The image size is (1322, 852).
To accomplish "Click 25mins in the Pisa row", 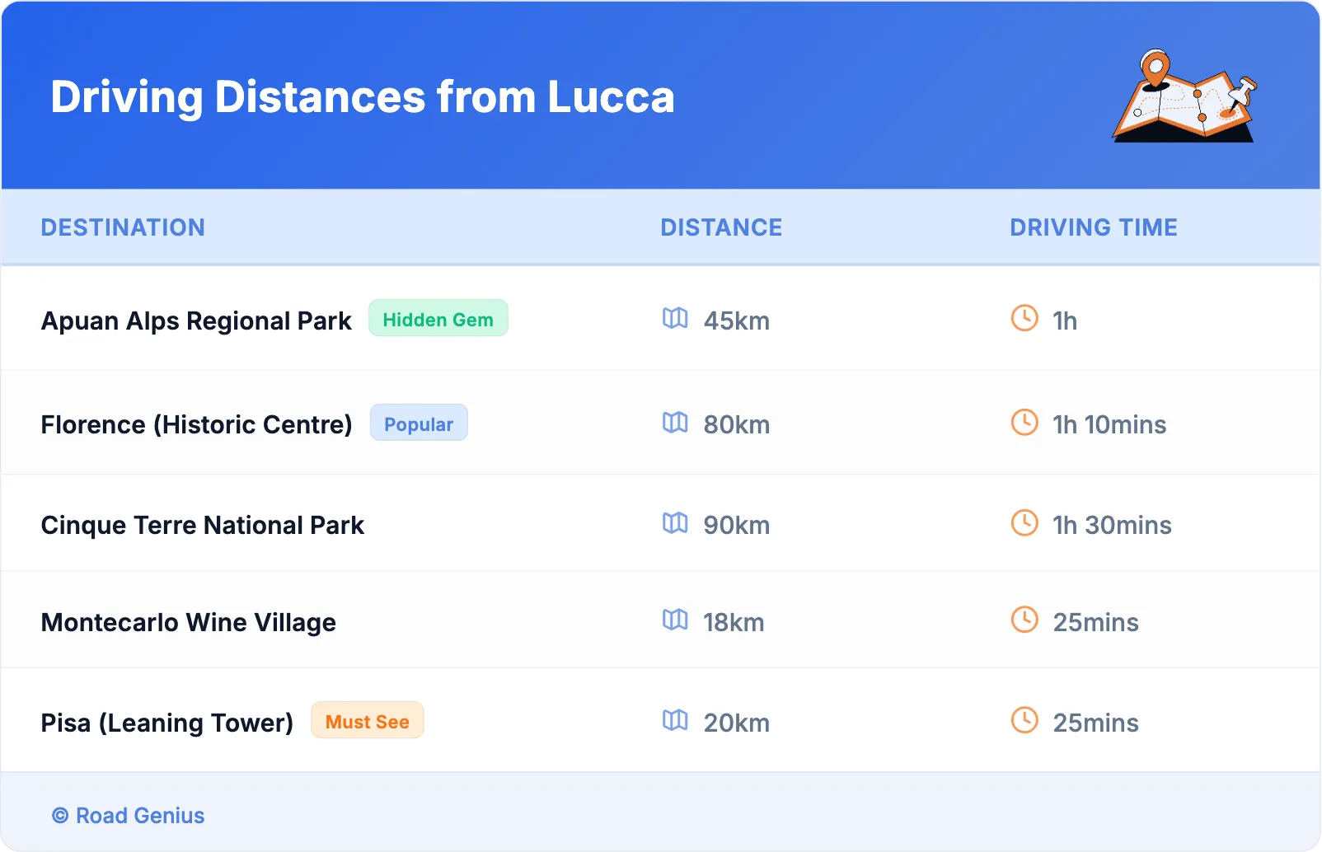I will click(1096, 723).
